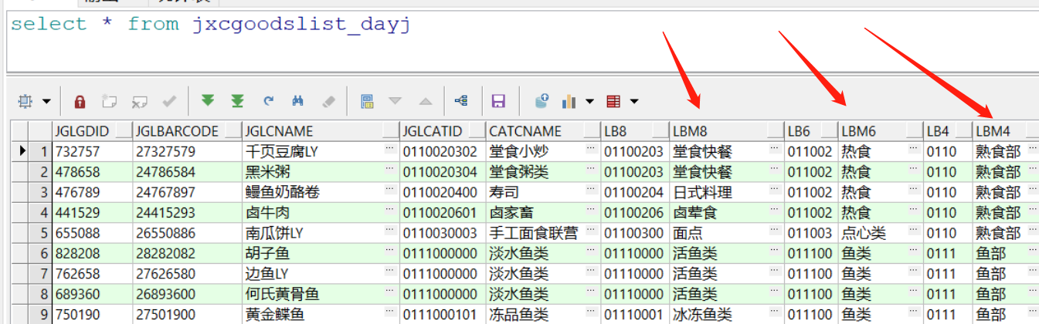Click the insert record icon
This screenshot has width=1039, height=324.
[x=109, y=101]
